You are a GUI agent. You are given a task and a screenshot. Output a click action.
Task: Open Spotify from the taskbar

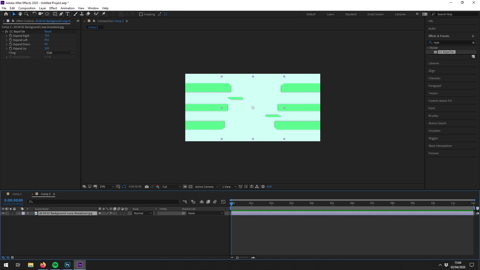(55, 265)
